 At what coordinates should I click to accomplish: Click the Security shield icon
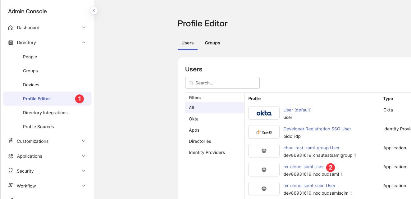click(11, 171)
